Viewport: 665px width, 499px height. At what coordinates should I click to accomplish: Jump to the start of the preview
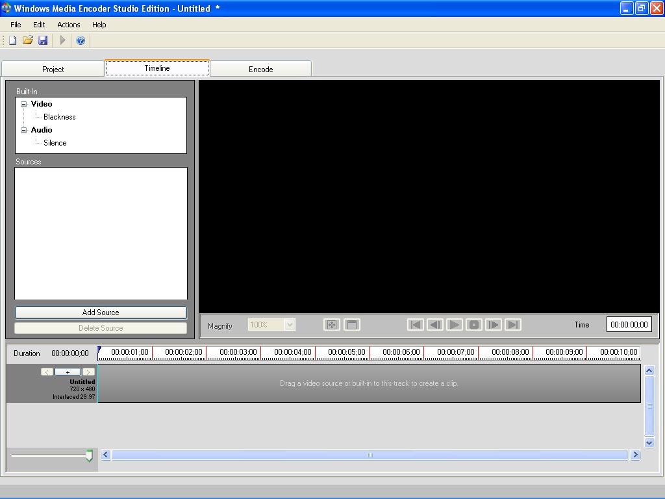pos(415,325)
